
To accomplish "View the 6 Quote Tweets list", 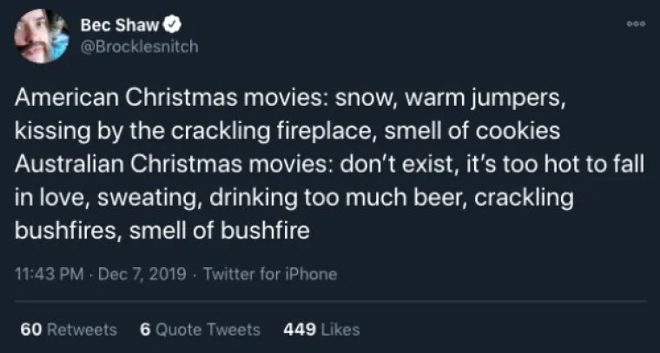I will click(x=200, y=329).
